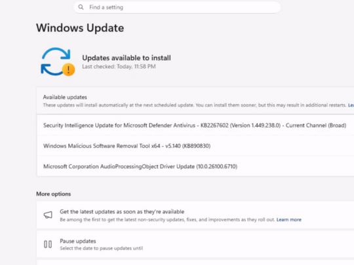This screenshot has height=265, width=354.
Task: Click the search magnifier icon
Action: pos(81,7)
